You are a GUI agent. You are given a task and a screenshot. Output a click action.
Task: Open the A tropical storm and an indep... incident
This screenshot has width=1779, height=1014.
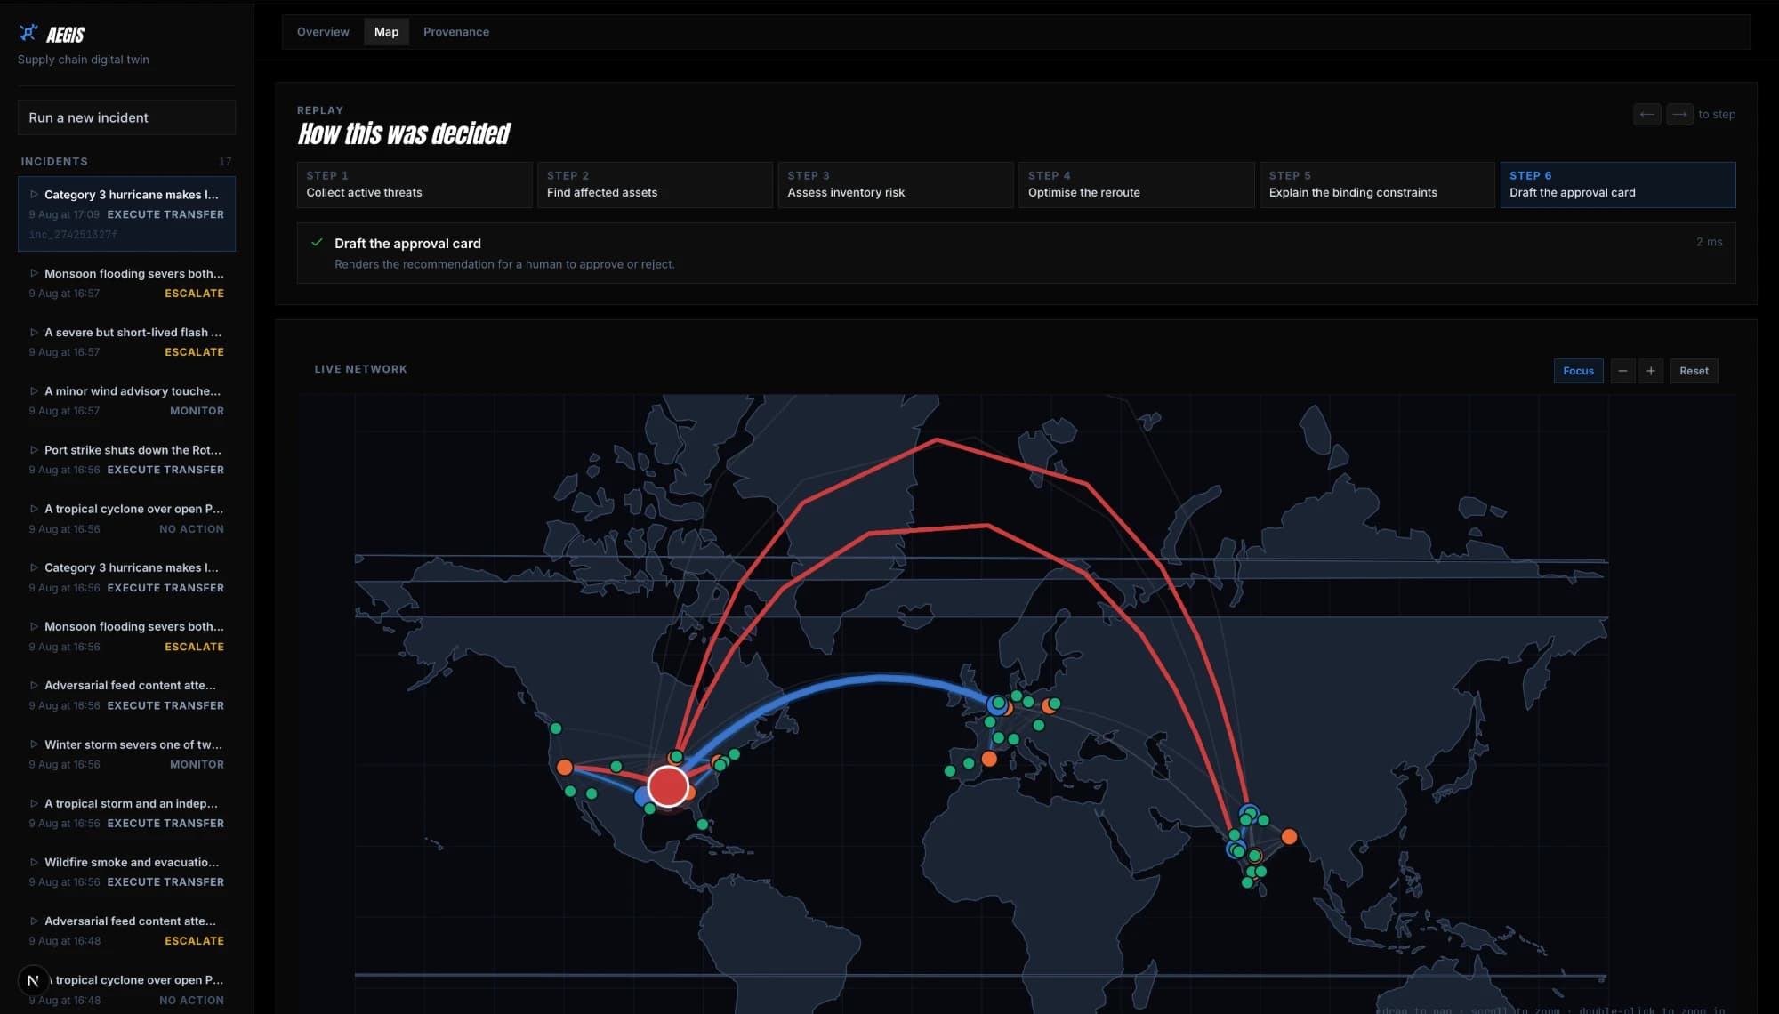[126, 813]
